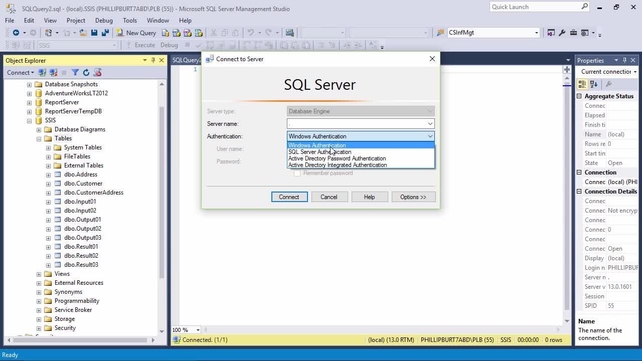This screenshot has height=361, width=642.
Task: Collapse the Tables folder node
Action: 39,138
